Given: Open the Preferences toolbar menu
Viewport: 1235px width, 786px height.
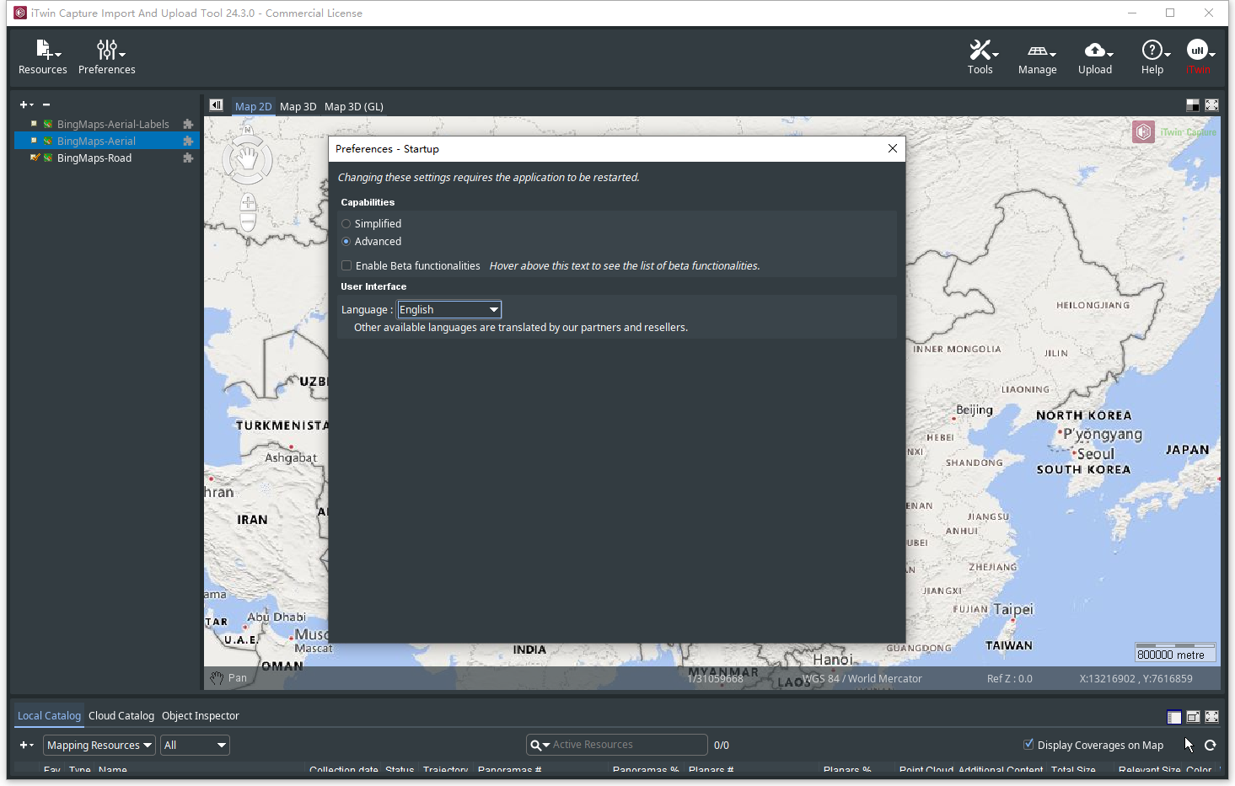Looking at the screenshot, I should tap(107, 57).
